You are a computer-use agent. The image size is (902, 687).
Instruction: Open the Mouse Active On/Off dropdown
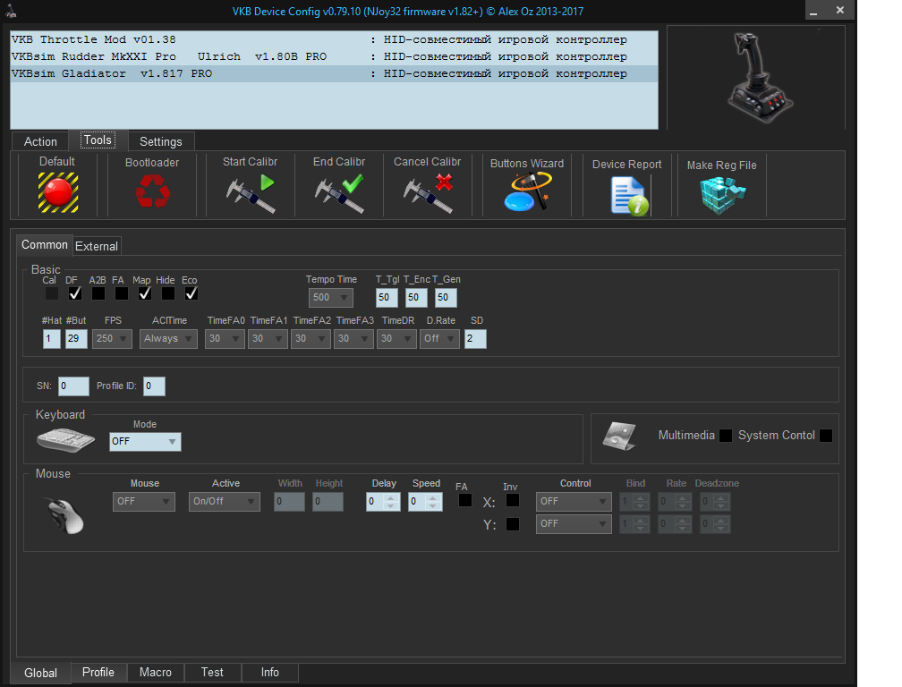[x=225, y=501]
